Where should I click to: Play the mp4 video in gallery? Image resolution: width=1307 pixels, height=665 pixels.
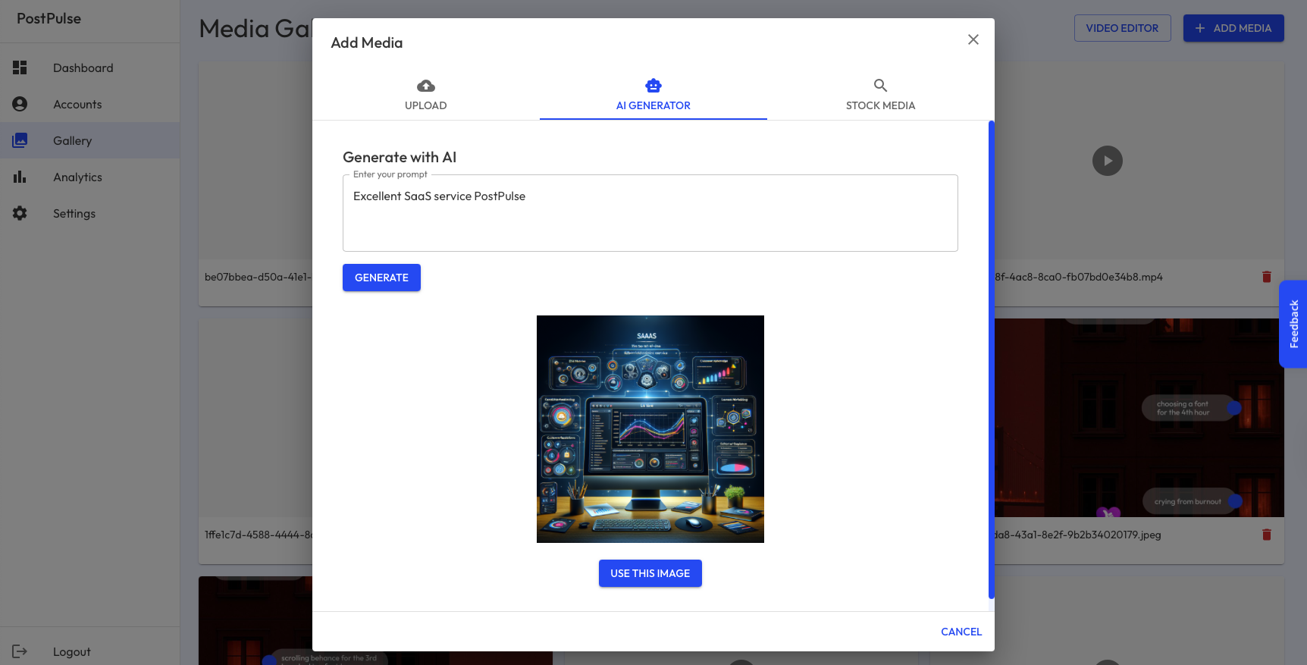tap(1108, 161)
